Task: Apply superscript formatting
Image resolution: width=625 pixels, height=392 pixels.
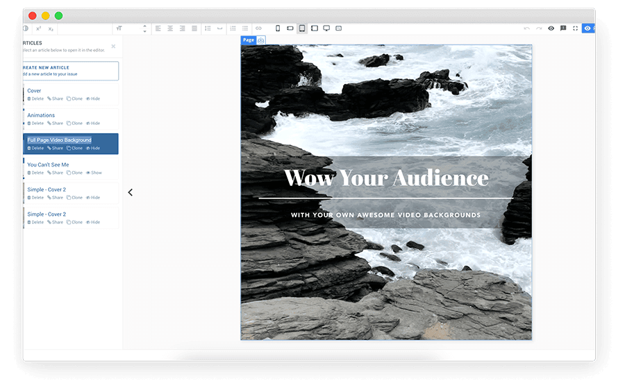Action: coord(38,28)
